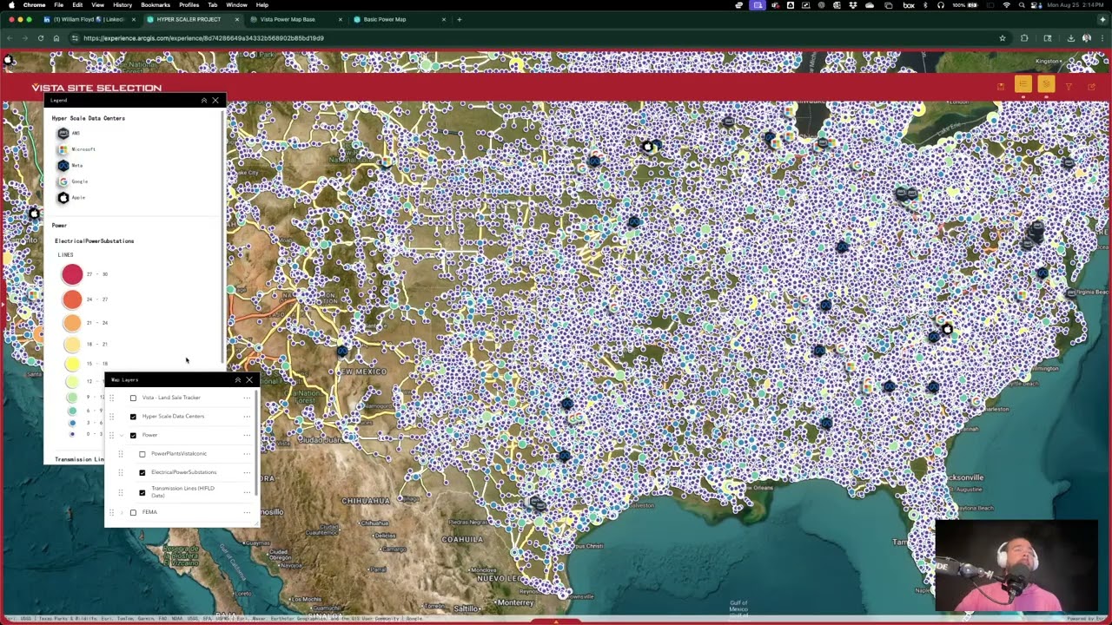Click the Filter funnel icon in header
Viewport: 1112px width, 625px height.
[1069, 86]
